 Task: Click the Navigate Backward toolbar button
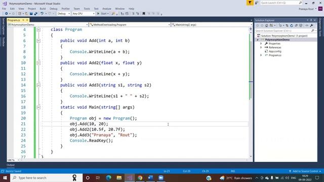pyautogui.click(x=7, y=14)
